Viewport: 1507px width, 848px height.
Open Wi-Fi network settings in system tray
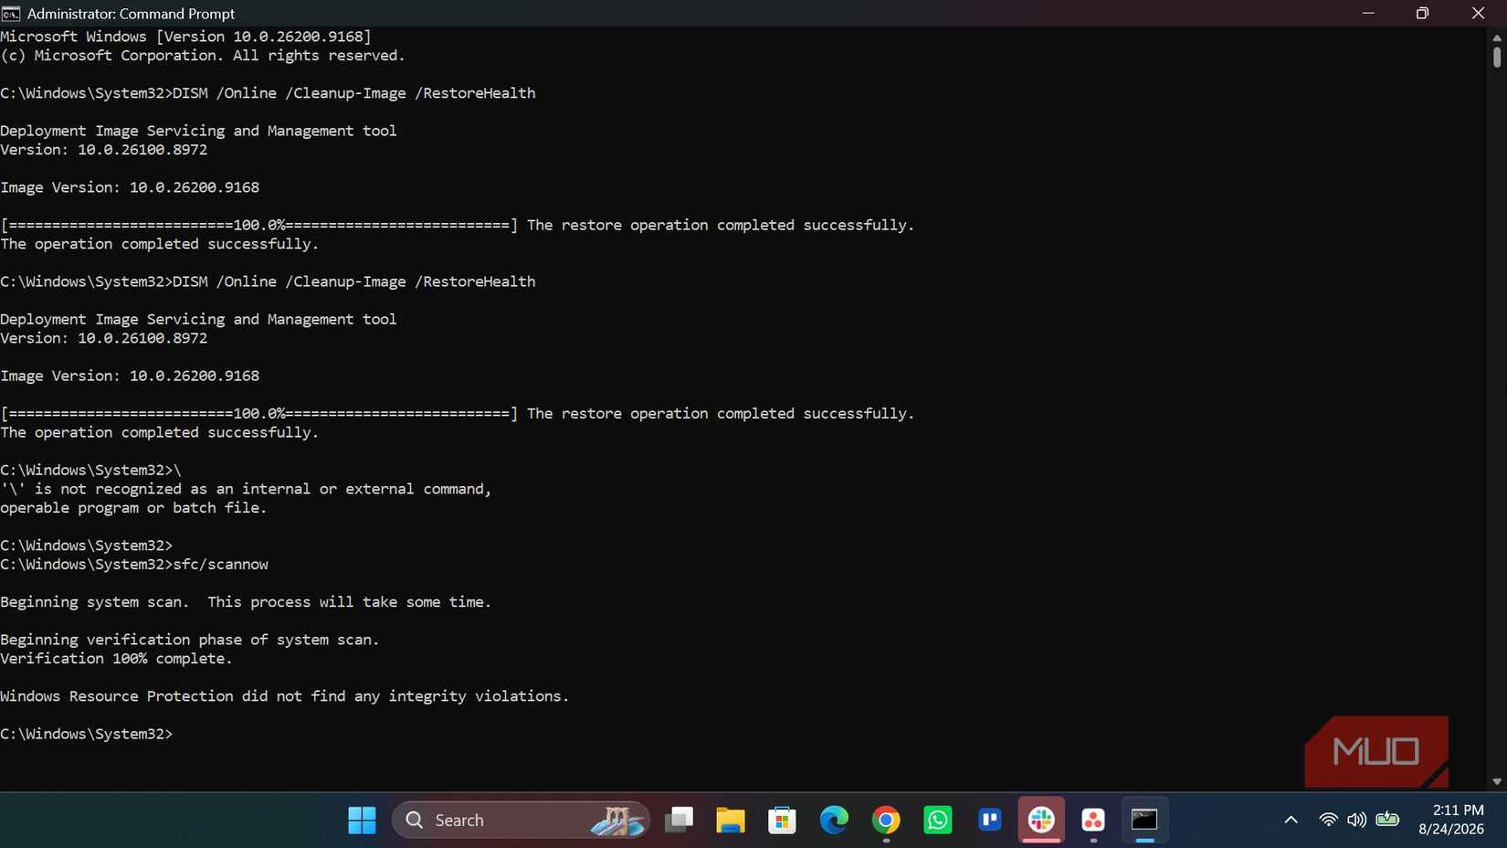tap(1329, 820)
